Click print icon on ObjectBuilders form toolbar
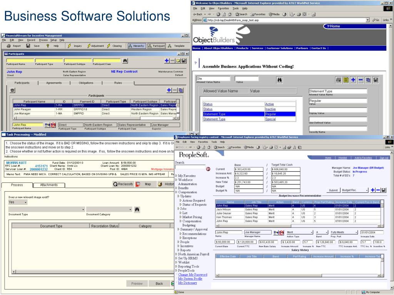 coord(339,80)
